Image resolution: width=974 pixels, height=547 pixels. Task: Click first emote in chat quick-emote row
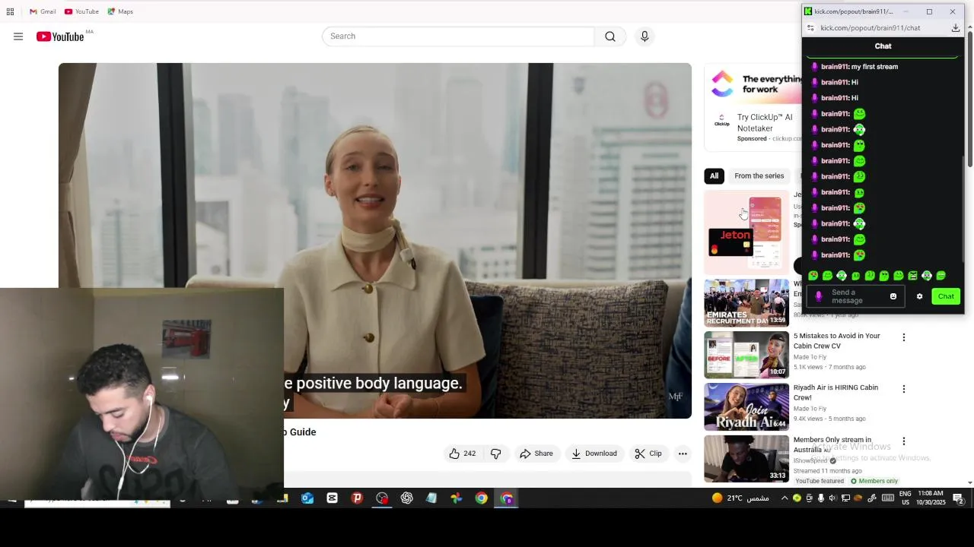coord(813,276)
